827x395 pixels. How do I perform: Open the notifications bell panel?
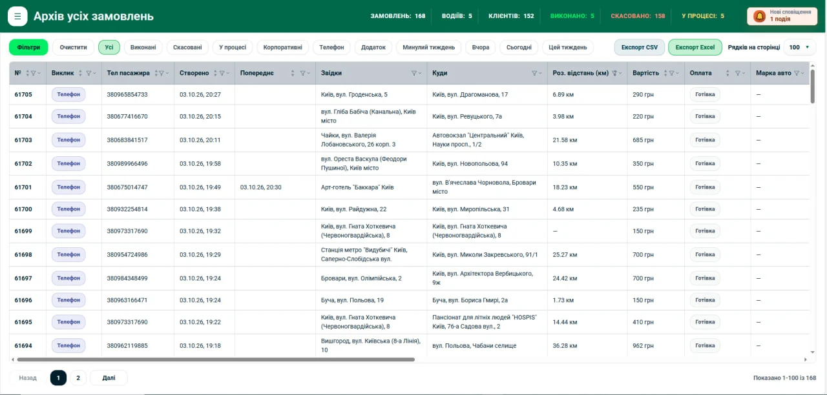(x=760, y=16)
